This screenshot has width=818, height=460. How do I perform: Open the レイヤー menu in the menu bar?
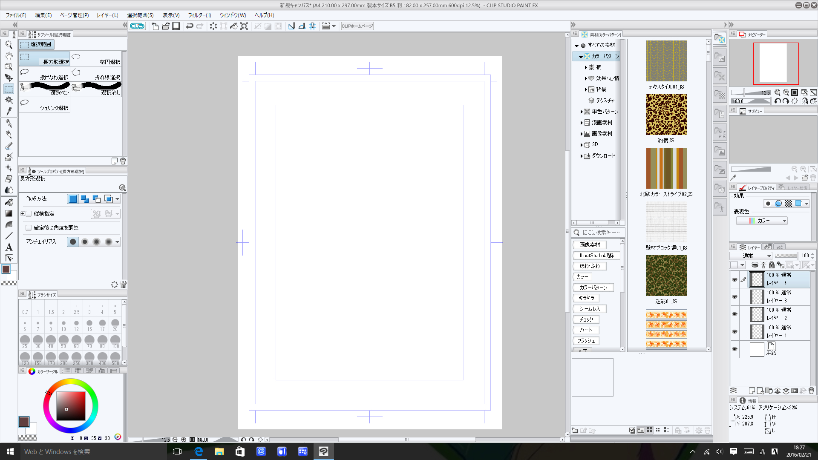pyautogui.click(x=107, y=15)
